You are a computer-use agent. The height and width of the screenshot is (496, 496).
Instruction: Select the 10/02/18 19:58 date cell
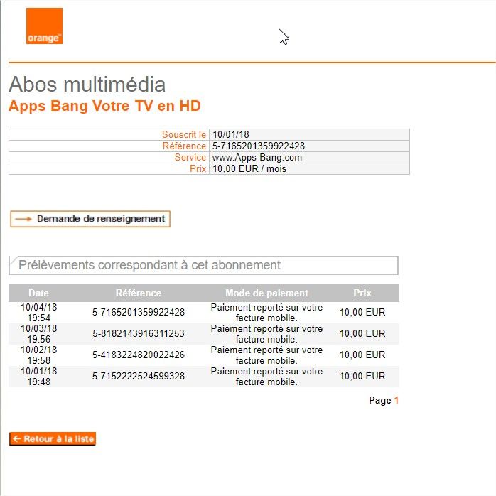click(39, 355)
